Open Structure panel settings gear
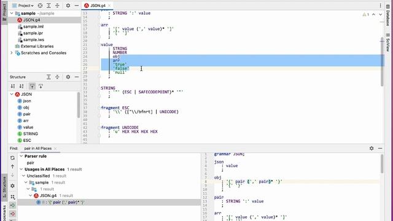Image resolution: width=393 pixels, height=221 pixels. (x=68, y=77)
